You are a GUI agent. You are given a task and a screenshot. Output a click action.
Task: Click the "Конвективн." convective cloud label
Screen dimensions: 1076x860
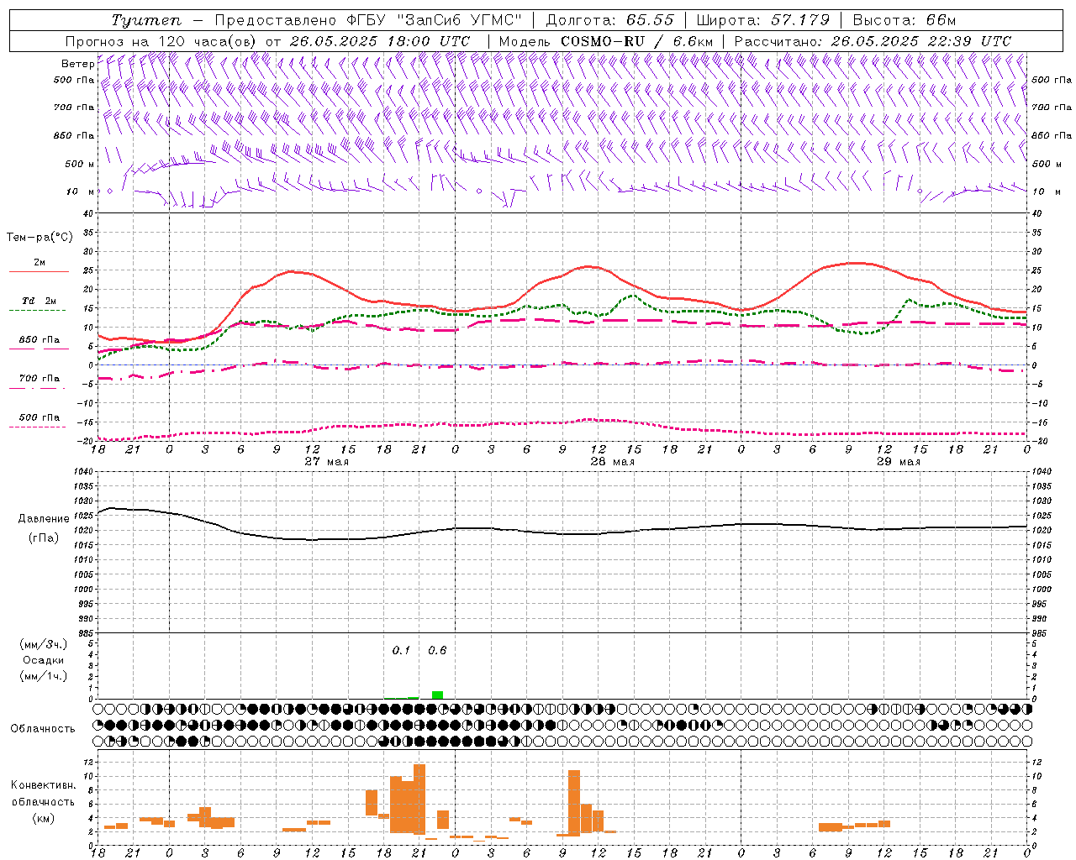[43, 784]
